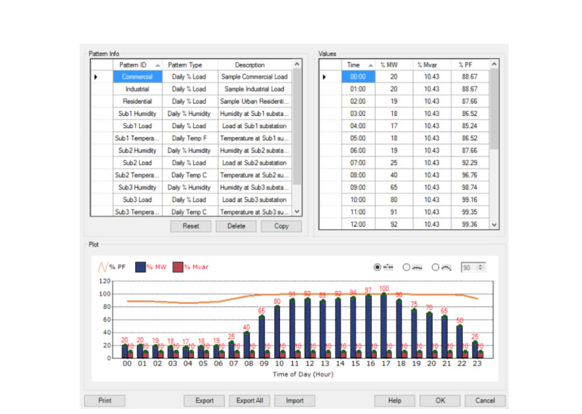This screenshot has width=582, height=414.
Task: Click the label angle spinner field showing 90
Action: point(469,267)
